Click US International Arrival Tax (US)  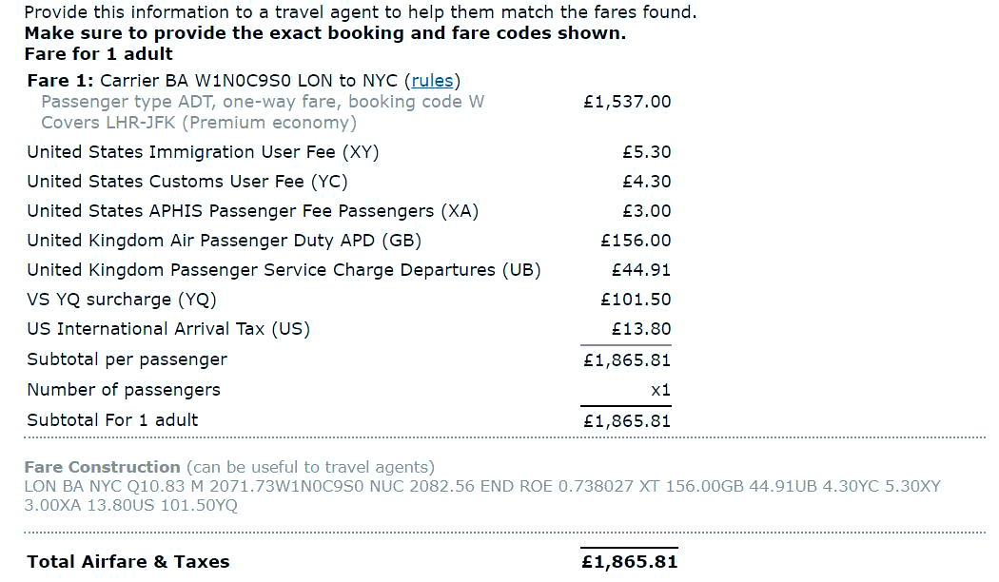(168, 329)
